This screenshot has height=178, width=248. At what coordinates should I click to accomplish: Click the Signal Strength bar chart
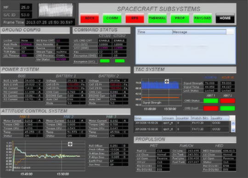click(x=161, y=92)
